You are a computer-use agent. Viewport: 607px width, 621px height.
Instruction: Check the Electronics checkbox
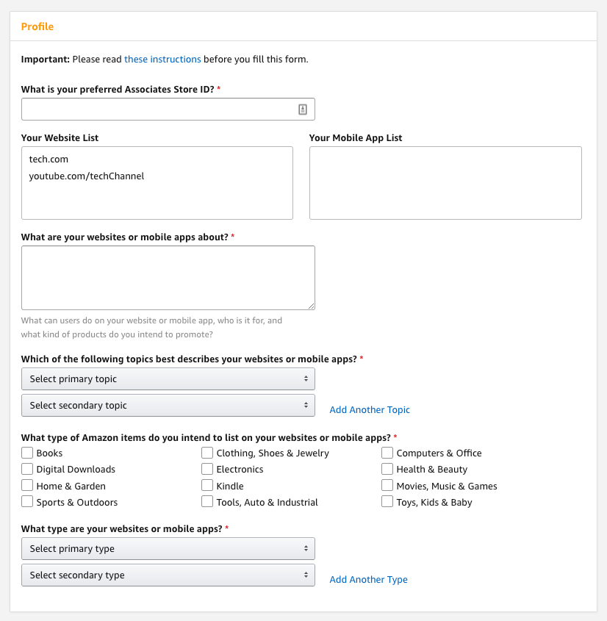coord(207,469)
